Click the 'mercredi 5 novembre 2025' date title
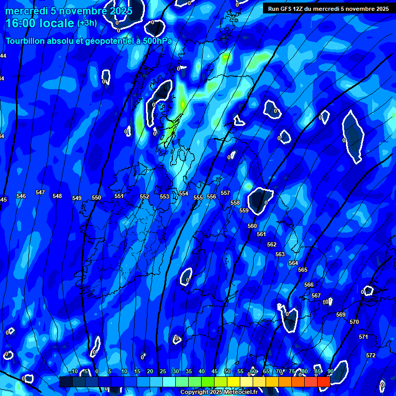 tap(69, 11)
